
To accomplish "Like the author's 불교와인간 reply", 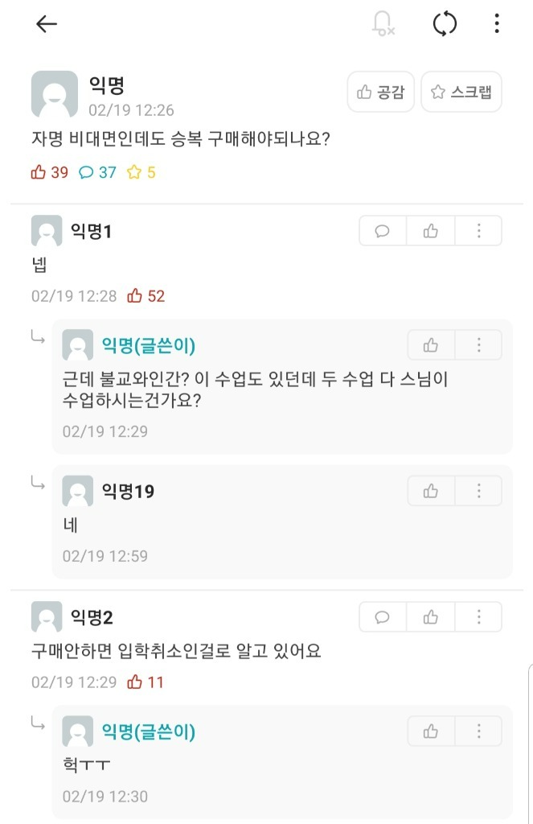I will tap(431, 345).
